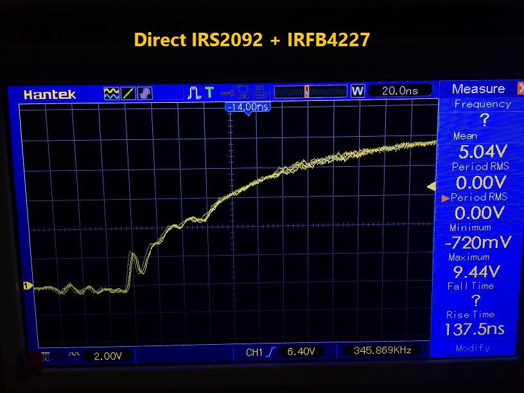Tap the Modify button
524x393 pixels.
pos(473,348)
